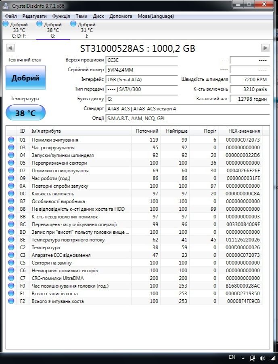The image size is (278, 364).
Task: Click status orb of attribute 05 Перепризначені сектори
Action: [x=11, y=163]
